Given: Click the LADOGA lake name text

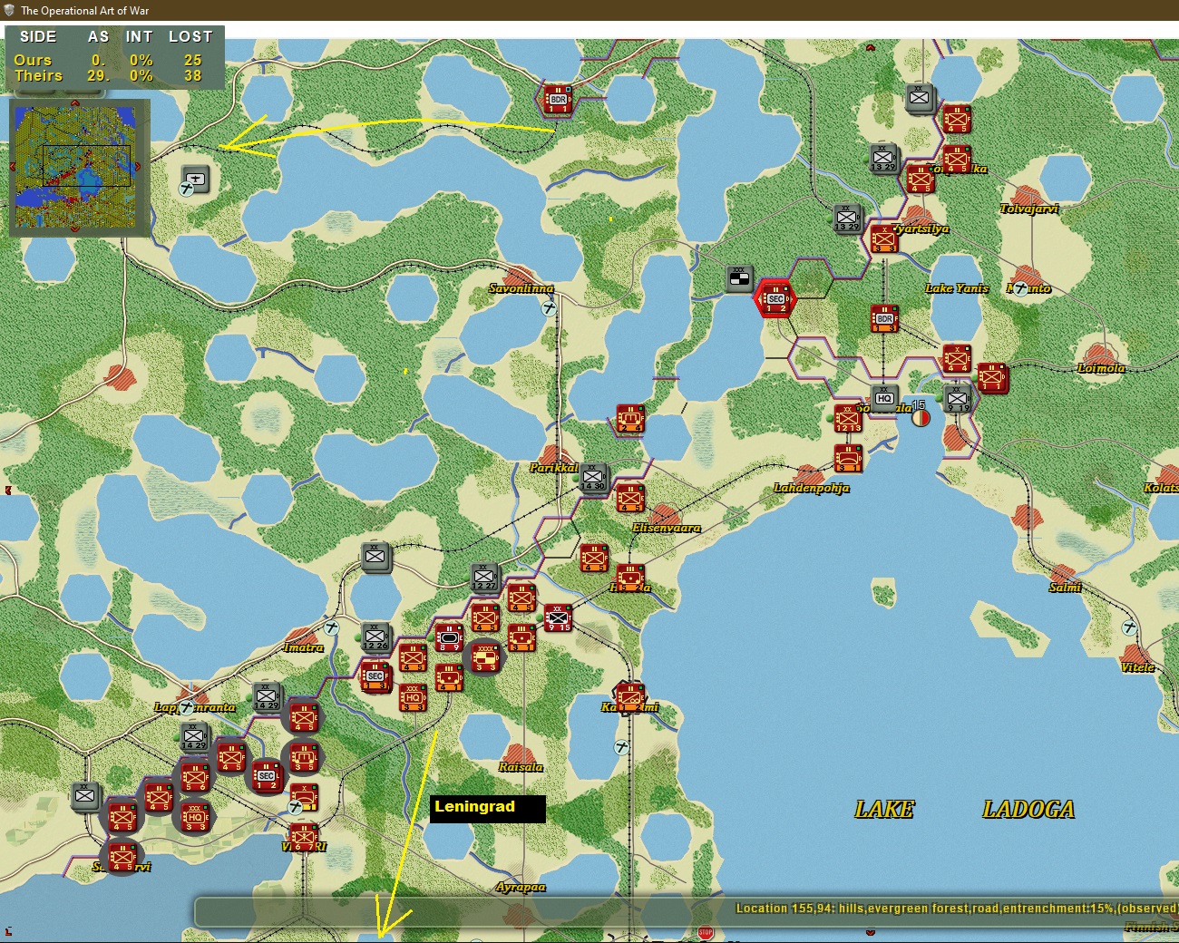Looking at the screenshot, I should coord(1028,809).
